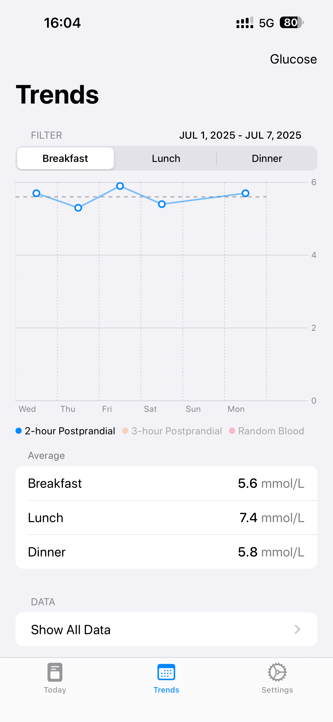Viewport: 333px width, 722px height.
Task: Tap the Trends calendar icon
Action: point(166,672)
